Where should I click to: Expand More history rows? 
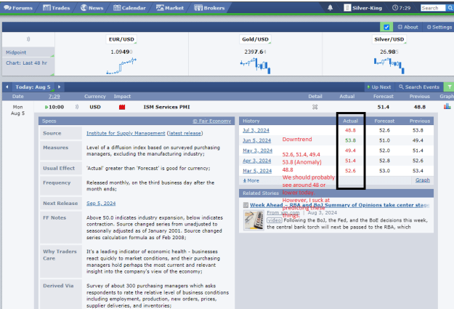point(251,180)
